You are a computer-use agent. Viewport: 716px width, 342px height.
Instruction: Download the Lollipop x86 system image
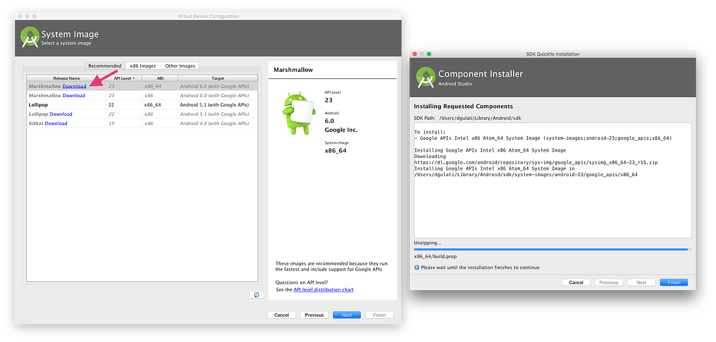click(61, 114)
